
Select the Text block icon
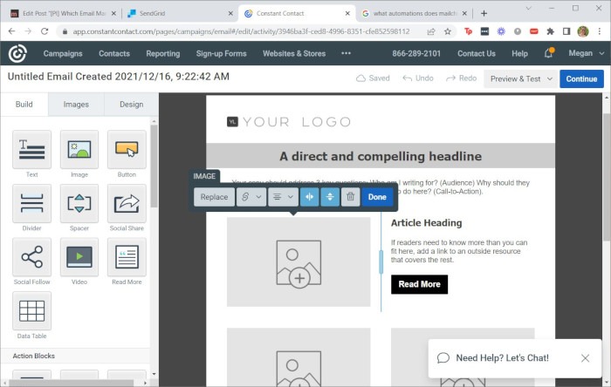click(32, 149)
